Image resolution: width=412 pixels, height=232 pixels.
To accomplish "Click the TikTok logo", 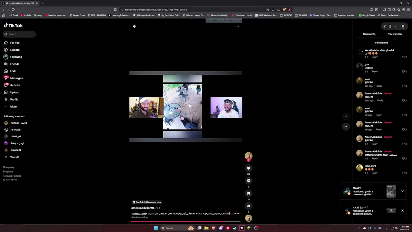I will pyautogui.click(x=13, y=25).
